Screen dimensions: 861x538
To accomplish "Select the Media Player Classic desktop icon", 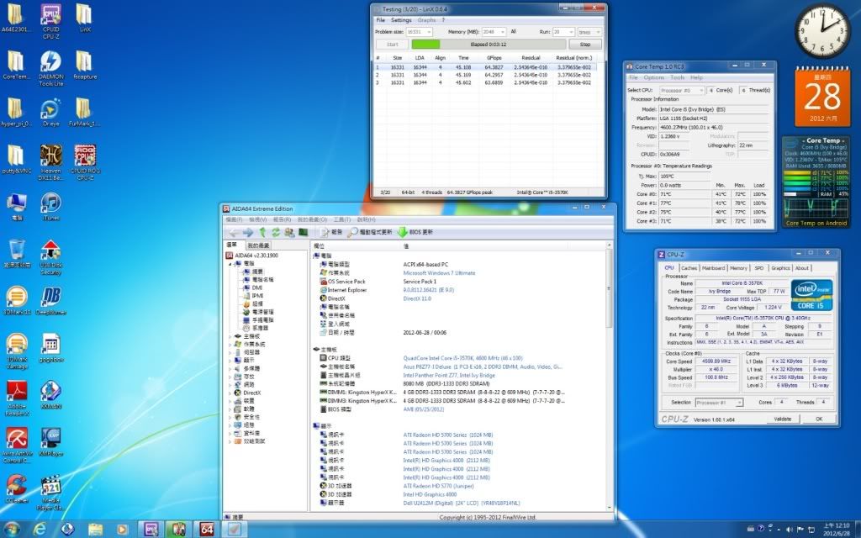I will [50, 493].
